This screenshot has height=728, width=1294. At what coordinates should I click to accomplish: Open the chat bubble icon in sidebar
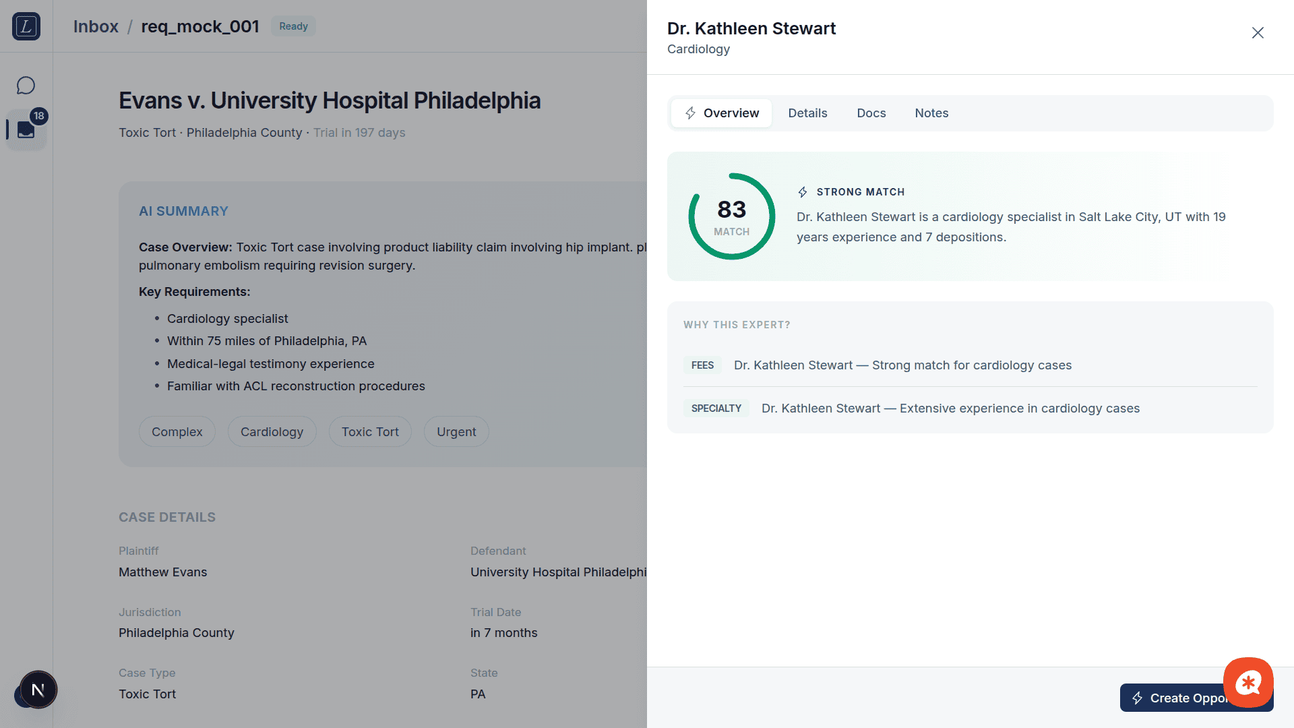click(26, 86)
